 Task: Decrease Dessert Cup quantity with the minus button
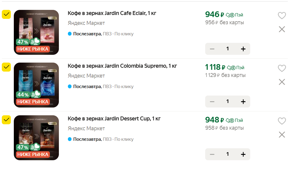(x=212, y=154)
